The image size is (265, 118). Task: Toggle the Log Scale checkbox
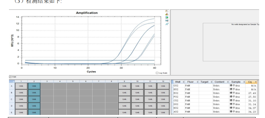click(x=157, y=73)
